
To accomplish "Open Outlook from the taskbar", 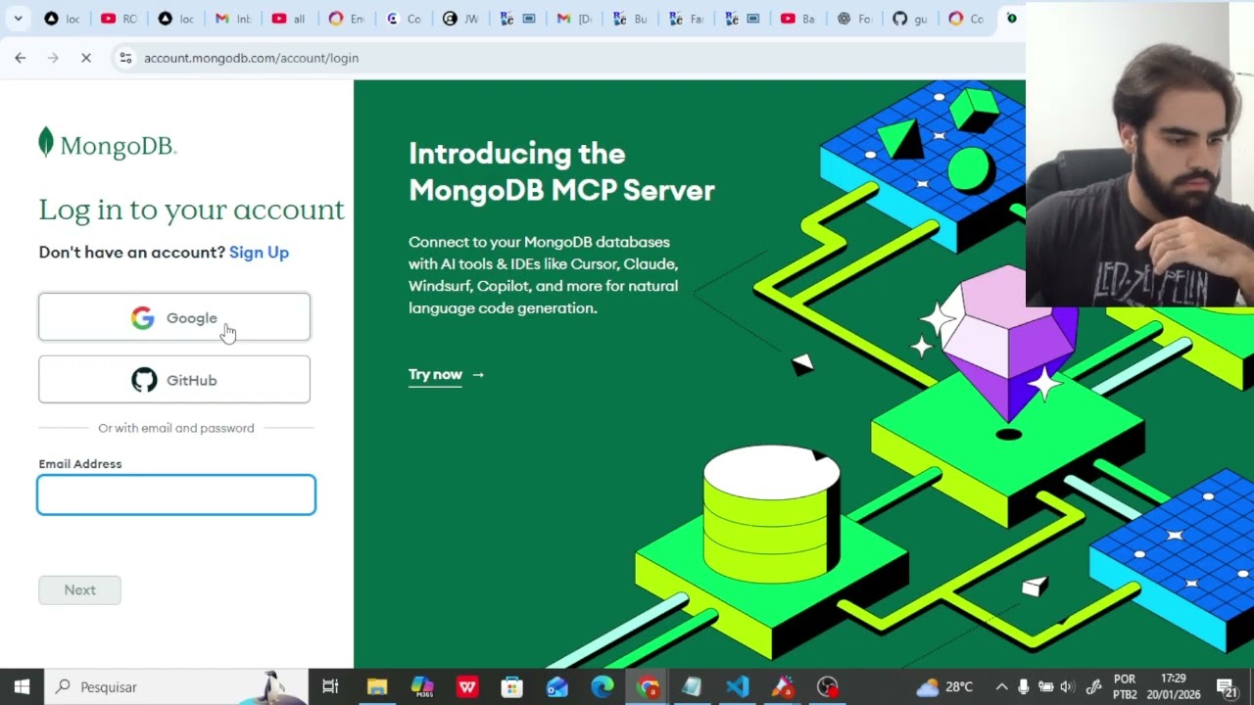I will 557,686.
